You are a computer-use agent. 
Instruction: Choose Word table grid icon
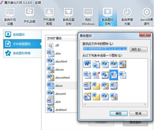(96, 75)
